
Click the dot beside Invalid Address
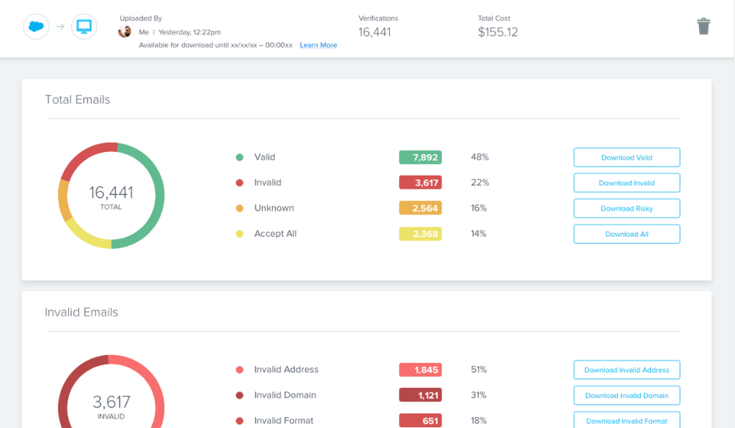240,370
